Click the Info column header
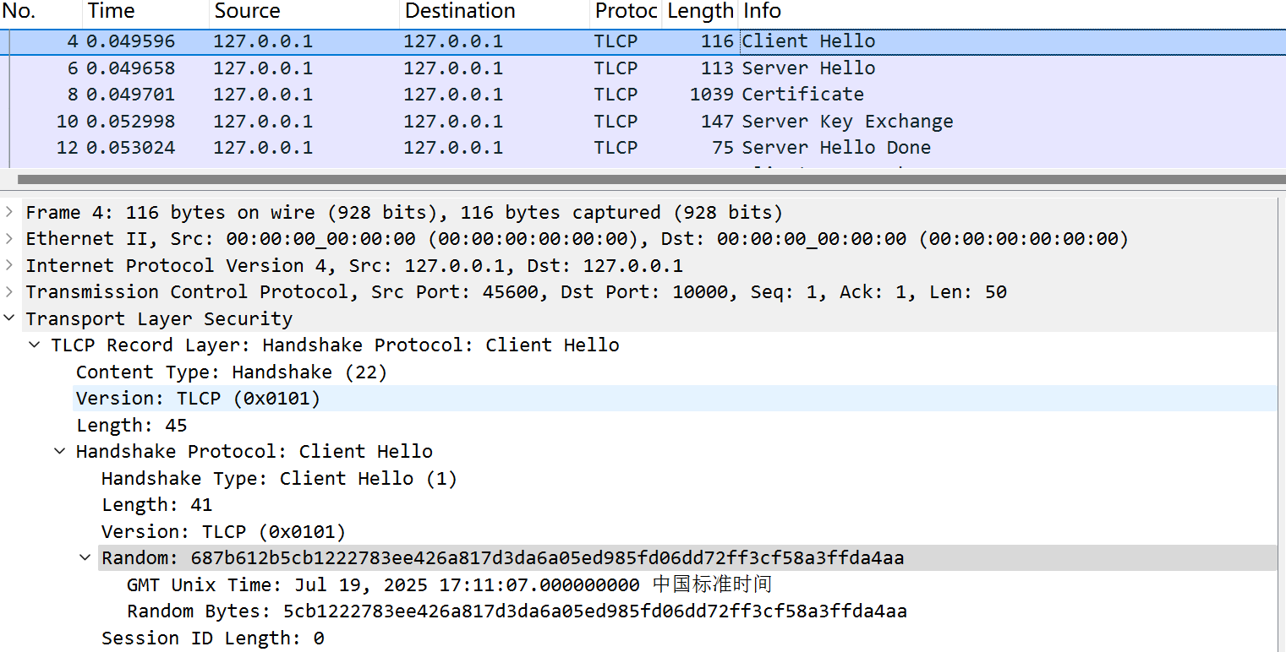 pyautogui.click(x=1012, y=12)
